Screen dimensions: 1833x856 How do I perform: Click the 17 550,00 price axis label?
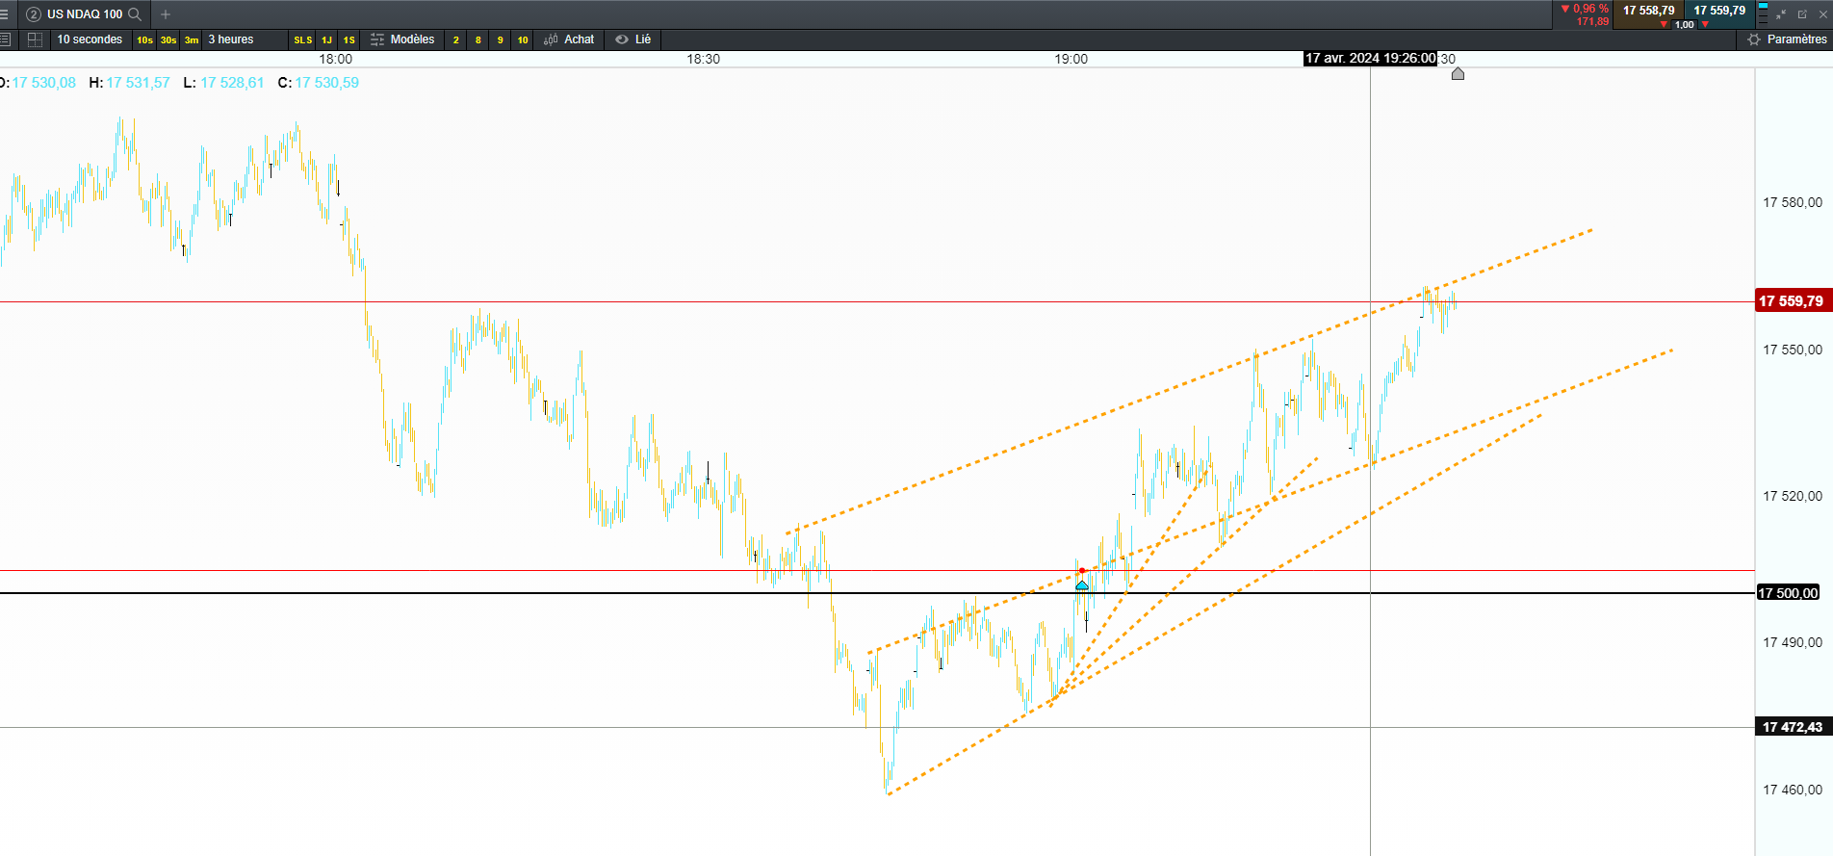(x=1793, y=350)
